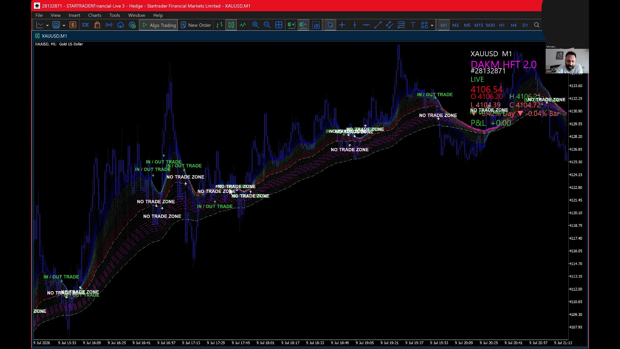Viewport: 620px width, 349px height.
Task: Open the Tools menu
Action: 115,15
